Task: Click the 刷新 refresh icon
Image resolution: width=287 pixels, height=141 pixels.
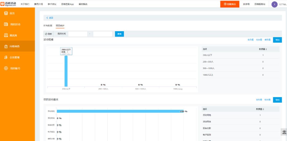Action: [x=46, y=34]
